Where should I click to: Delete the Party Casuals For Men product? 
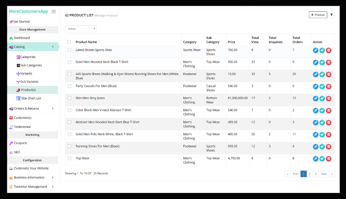point(329,86)
